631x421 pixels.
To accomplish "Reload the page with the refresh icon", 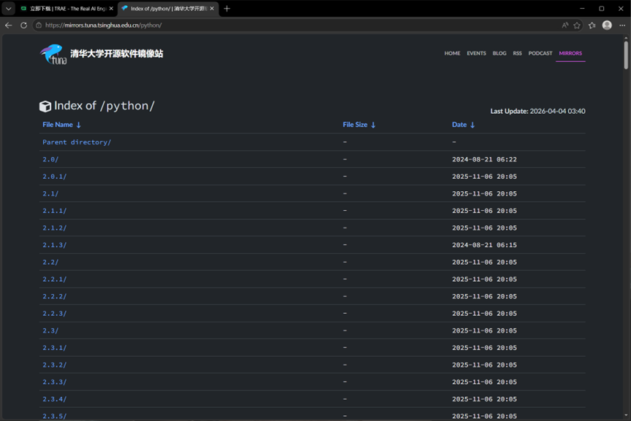I will tap(23, 26).
